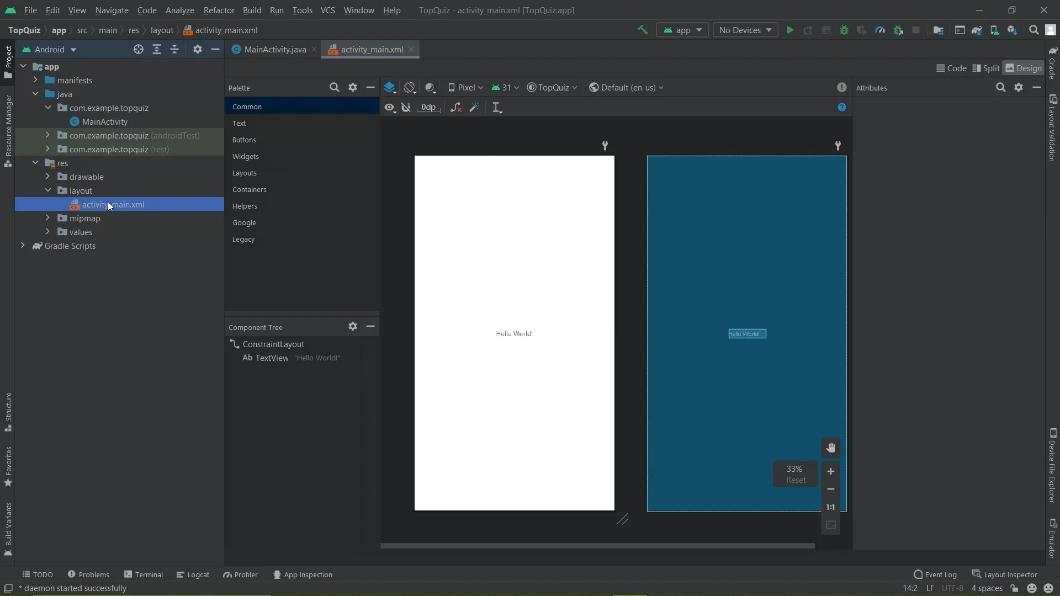Expand the Gradle Scripts node

point(23,246)
